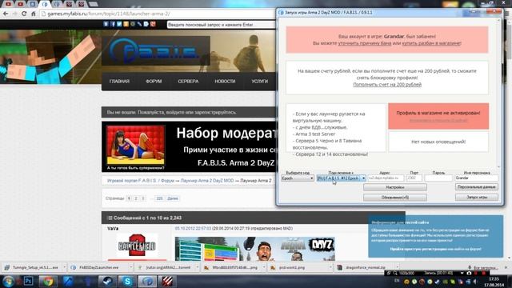Open the Подключение к server dropdown

tap(342, 178)
